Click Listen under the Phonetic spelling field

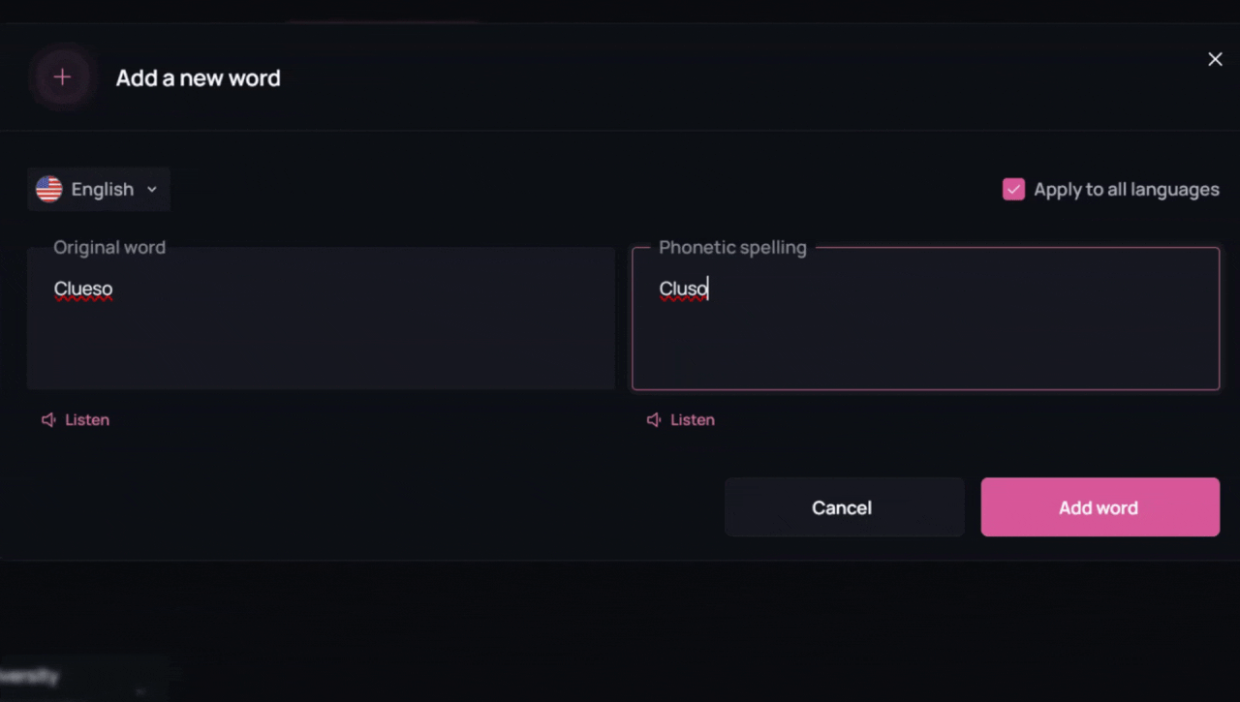[693, 419]
